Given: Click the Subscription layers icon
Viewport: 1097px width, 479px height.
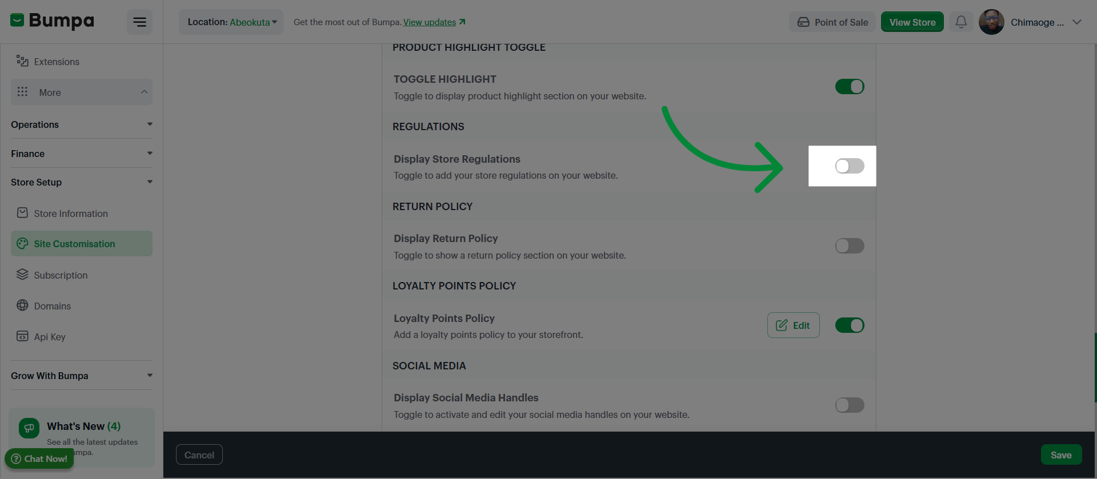Looking at the screenshot, I should pos(22,275).
